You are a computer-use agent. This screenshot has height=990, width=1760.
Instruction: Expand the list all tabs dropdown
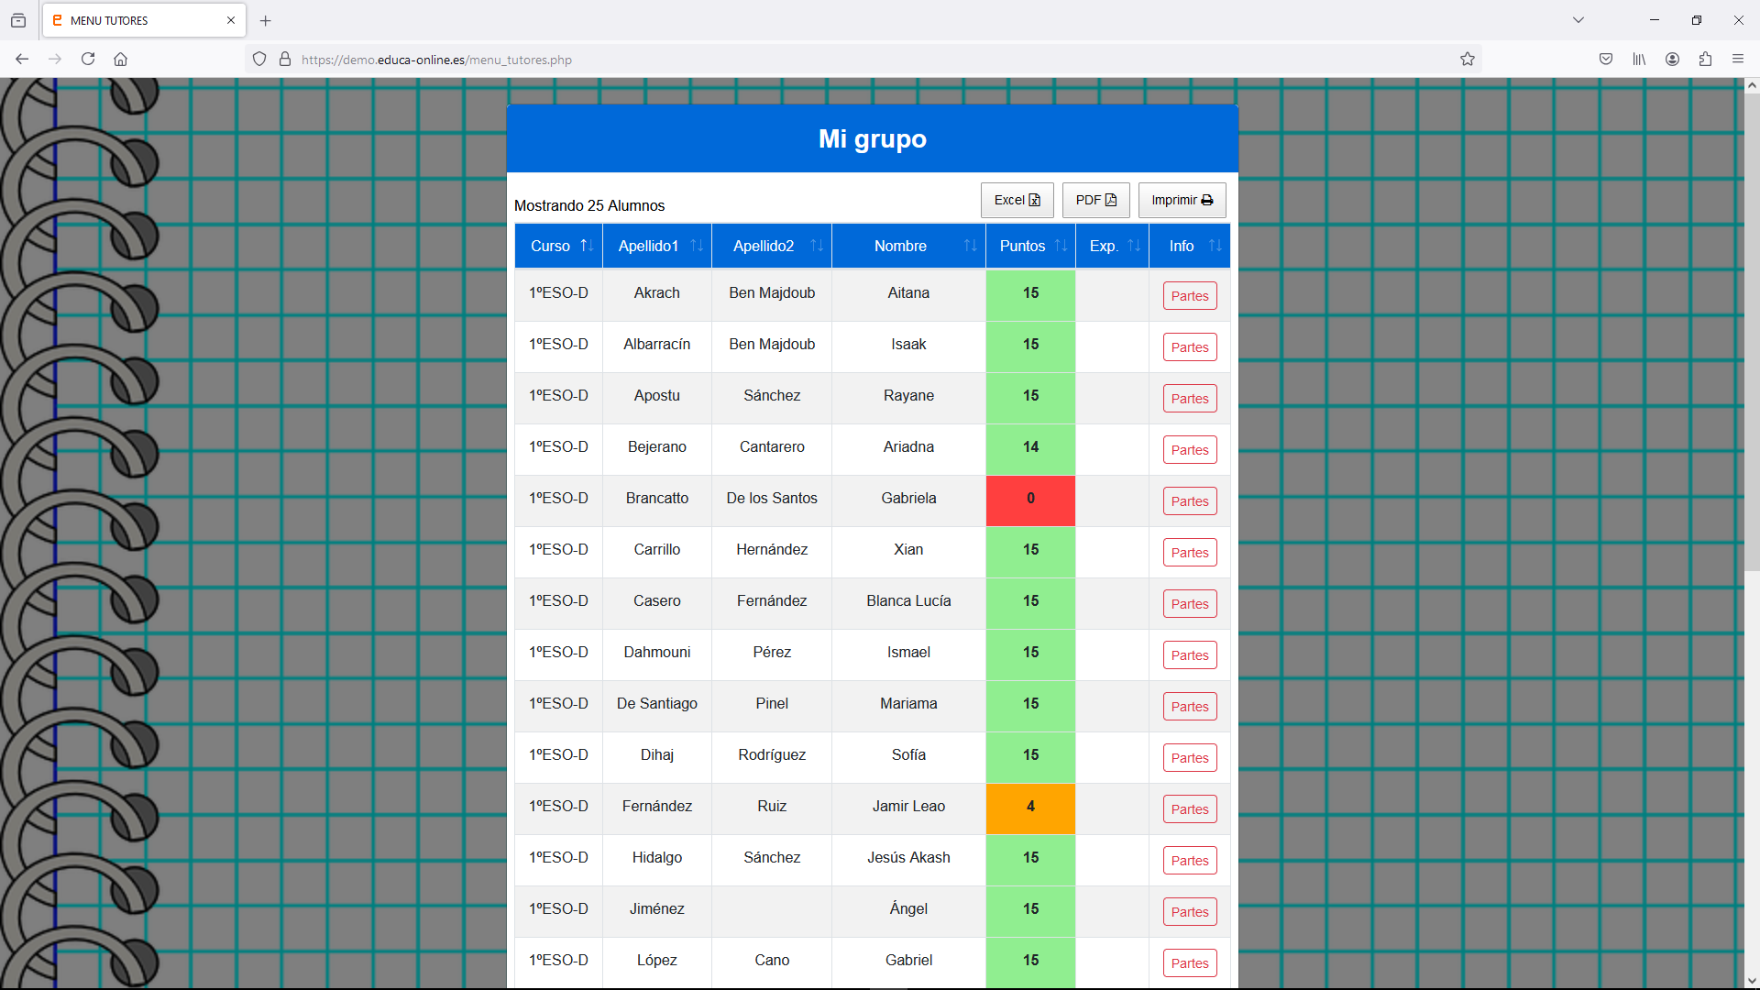(x=1578, y=20)
